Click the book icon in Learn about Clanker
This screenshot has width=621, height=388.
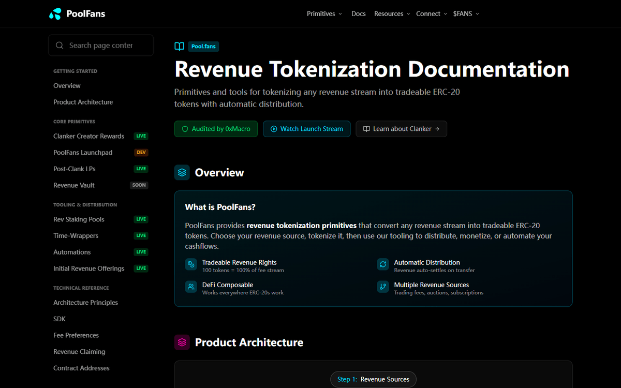pyautogui.click(x=366, y=129)
